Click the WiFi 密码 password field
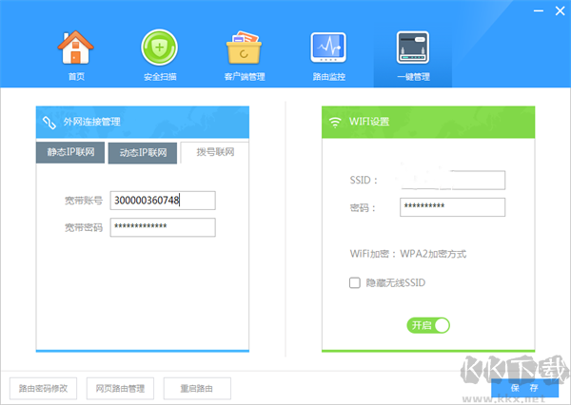Image resolution: width=571 pixels, height=405 pixels. [x=452, y=207]
